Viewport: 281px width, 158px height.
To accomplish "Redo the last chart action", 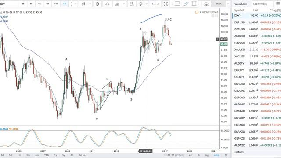I will tap(158, 4).
